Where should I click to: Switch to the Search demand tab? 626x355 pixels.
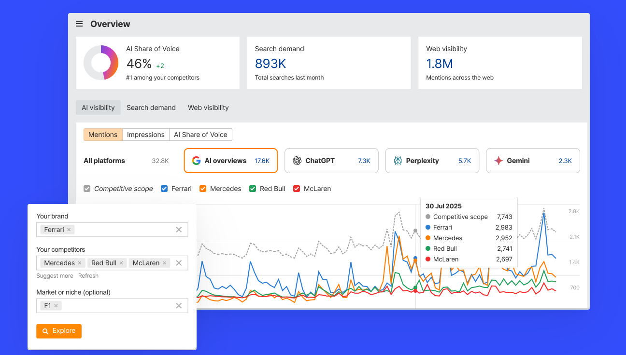(151, 108)
